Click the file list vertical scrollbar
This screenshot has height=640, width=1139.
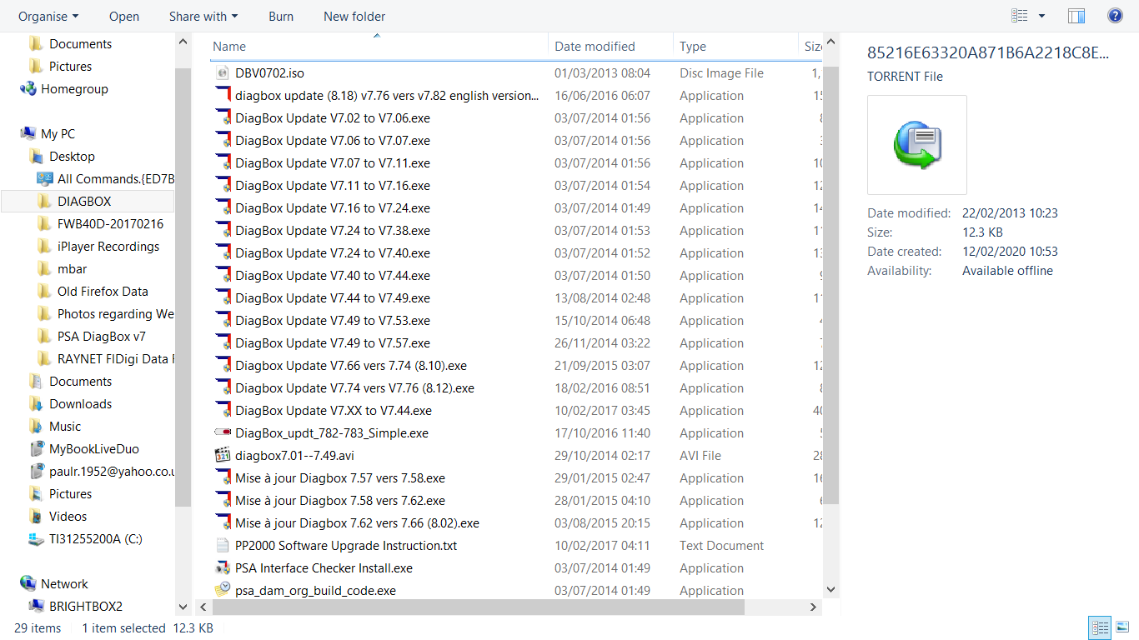coord(830,283)
